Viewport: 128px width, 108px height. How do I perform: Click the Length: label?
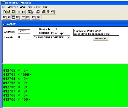9,37
